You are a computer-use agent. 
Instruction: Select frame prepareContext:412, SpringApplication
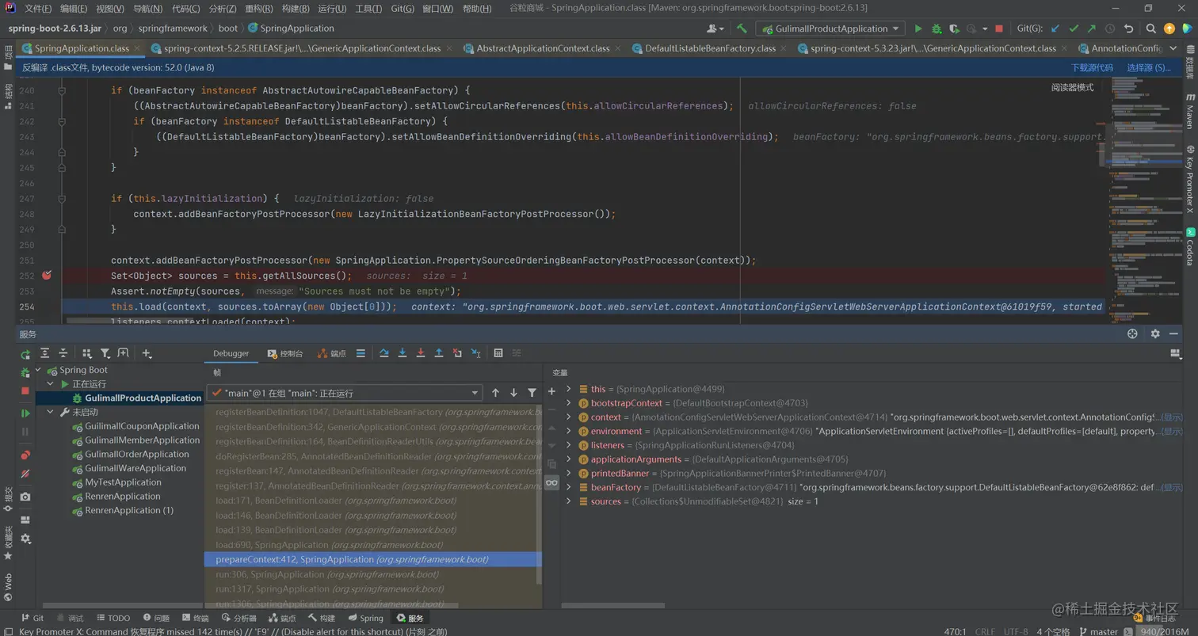(372, 559)
